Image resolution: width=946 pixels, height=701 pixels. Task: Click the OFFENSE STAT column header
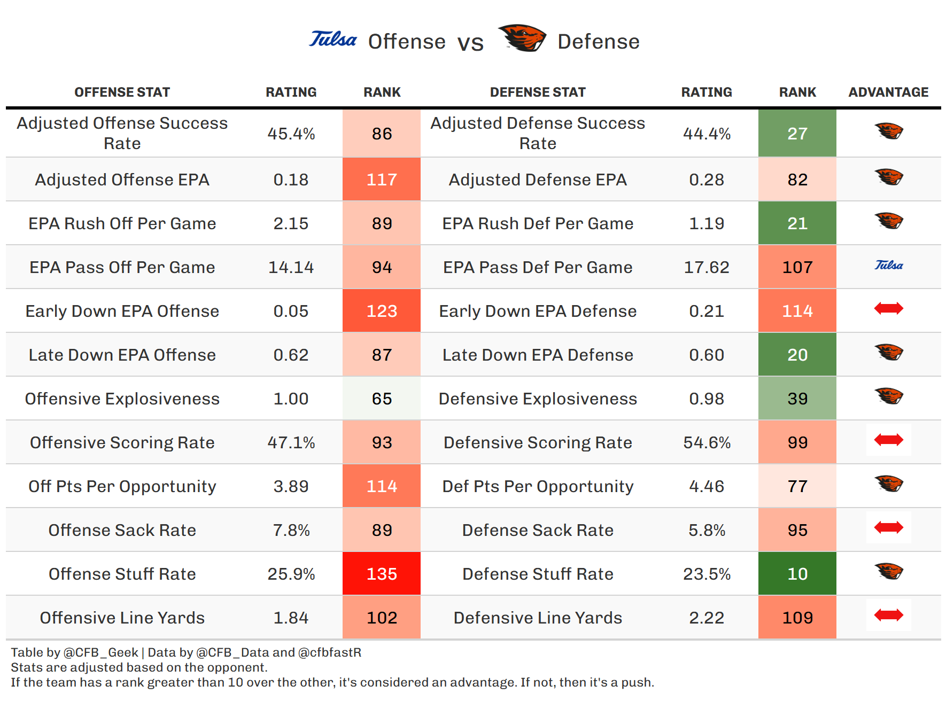coord(122,92)
